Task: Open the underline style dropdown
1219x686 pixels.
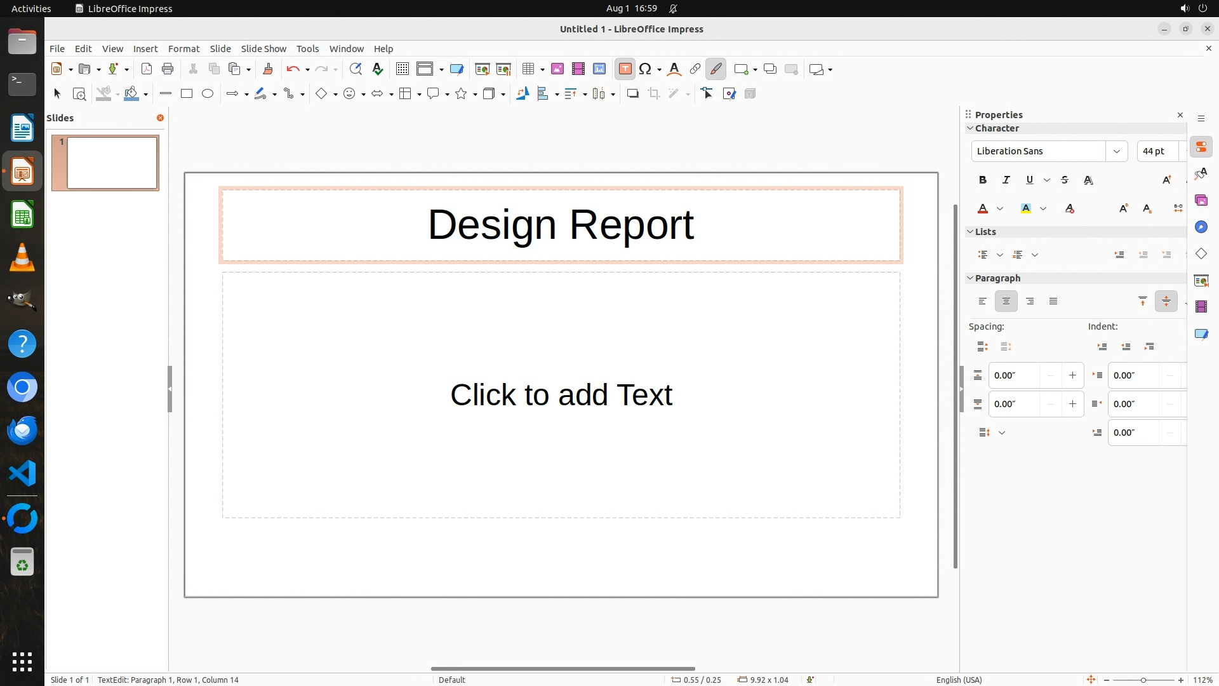Action: 1047,180
